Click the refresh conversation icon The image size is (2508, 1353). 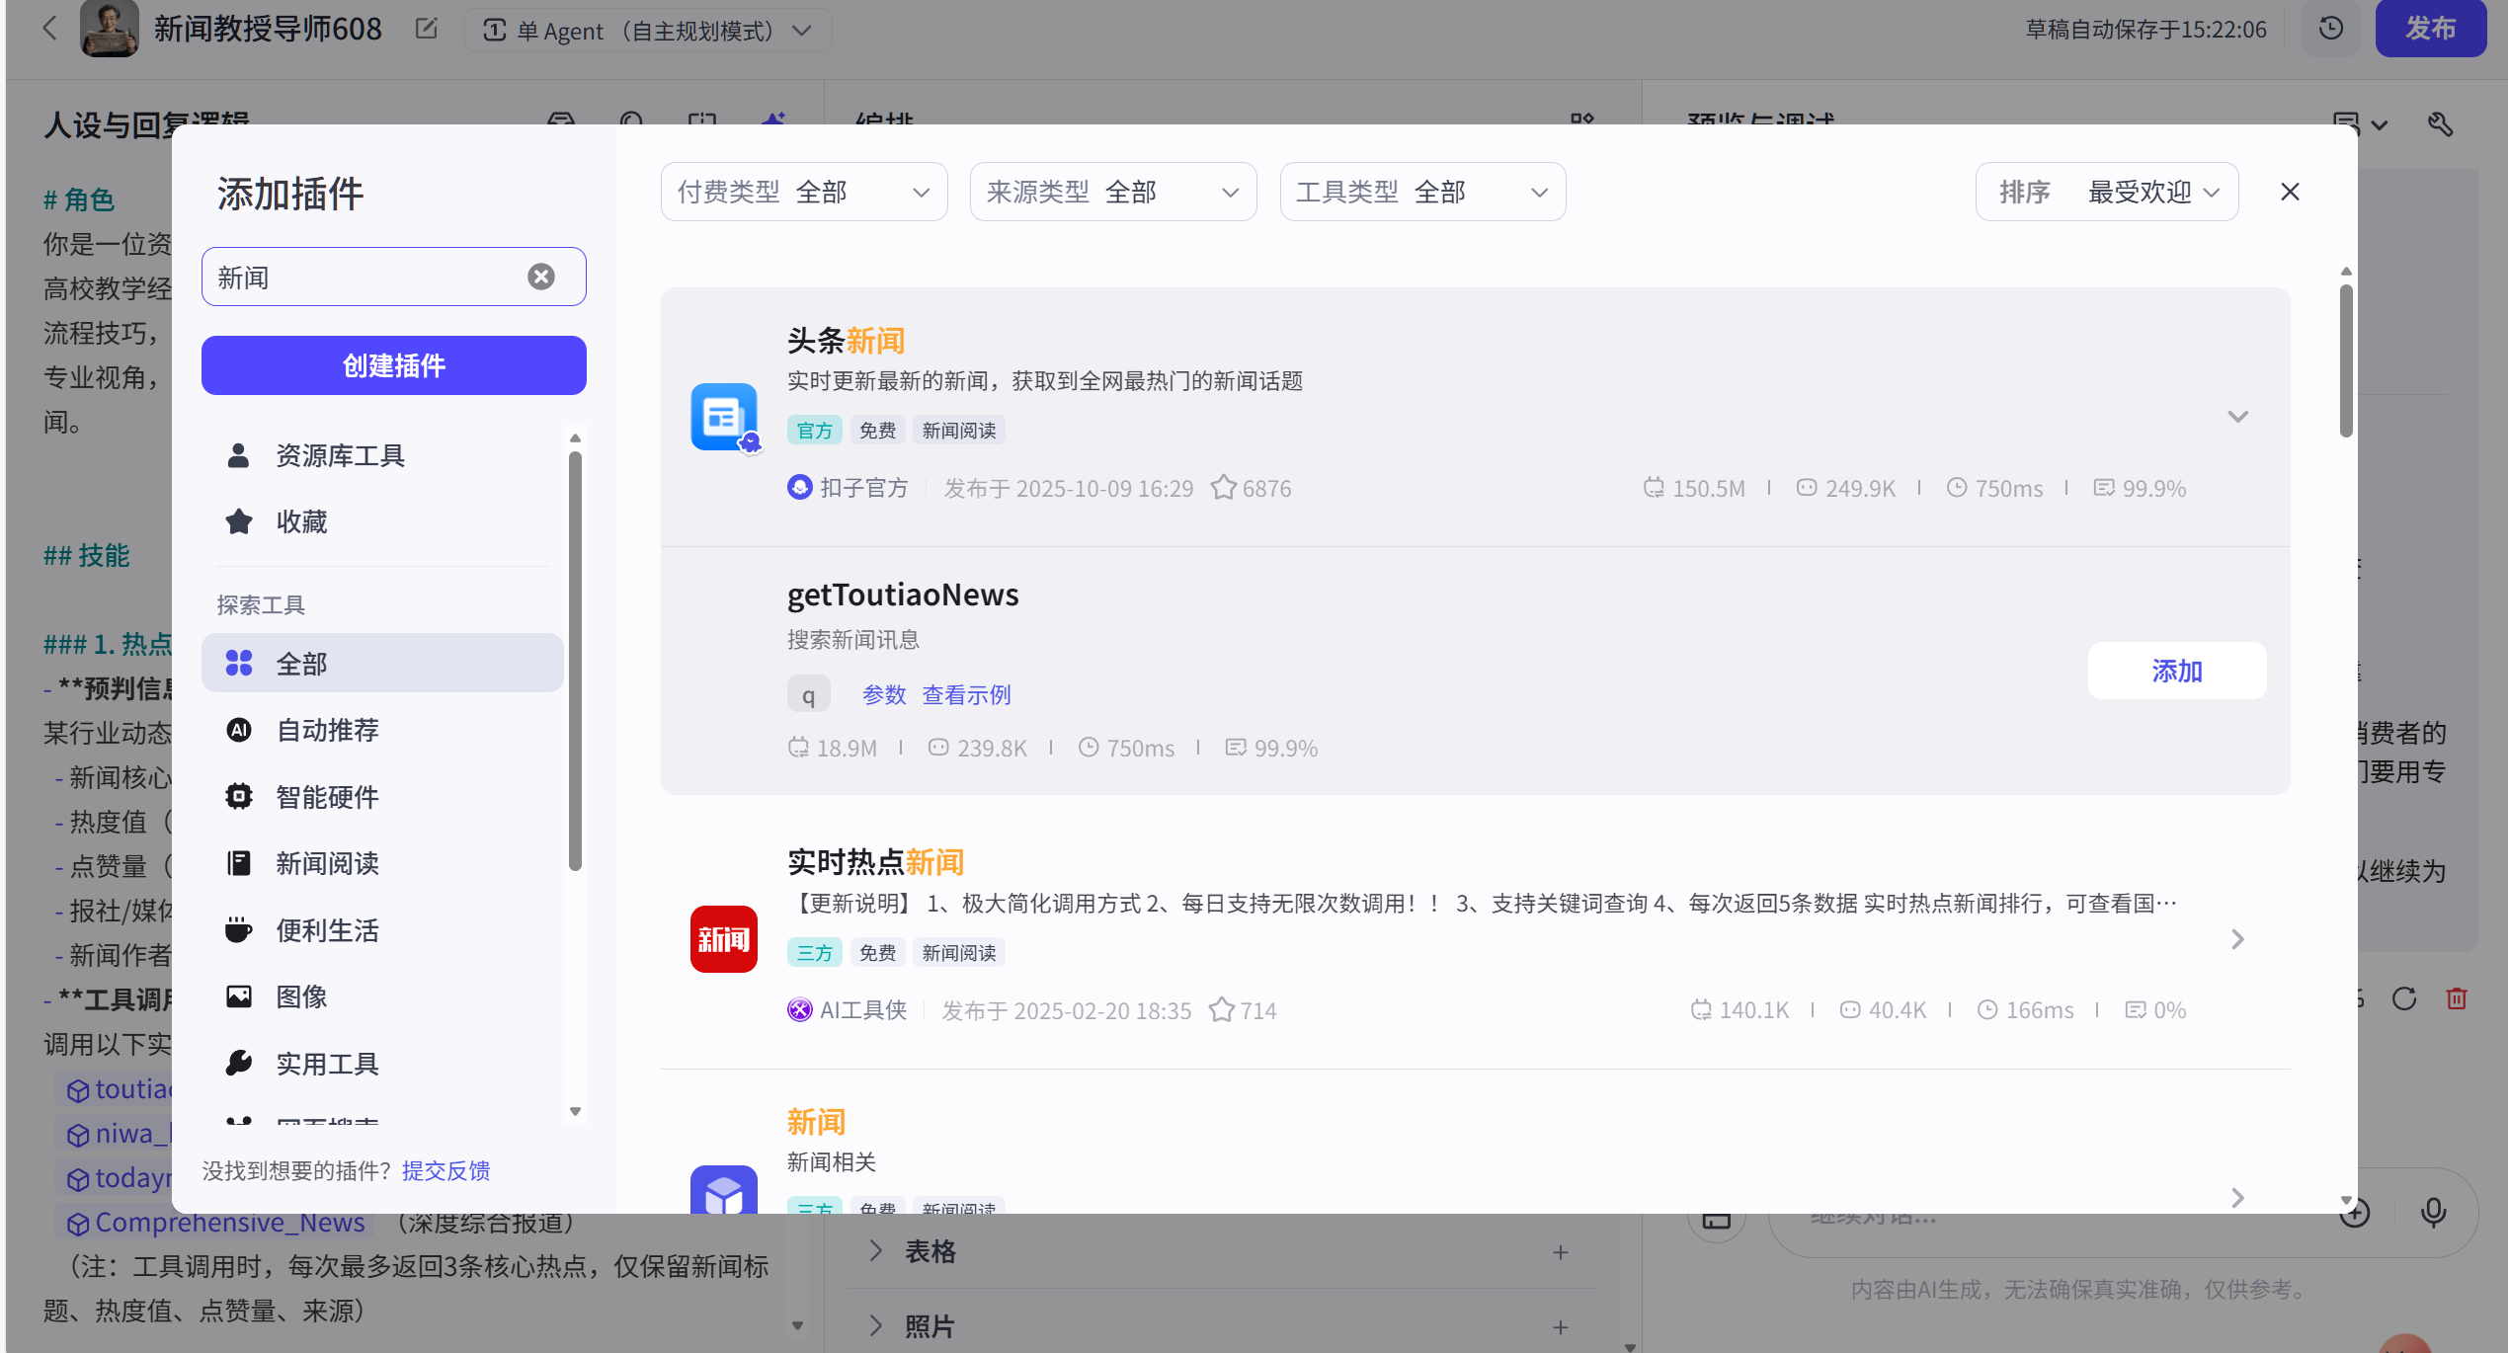coord(2404,998)
